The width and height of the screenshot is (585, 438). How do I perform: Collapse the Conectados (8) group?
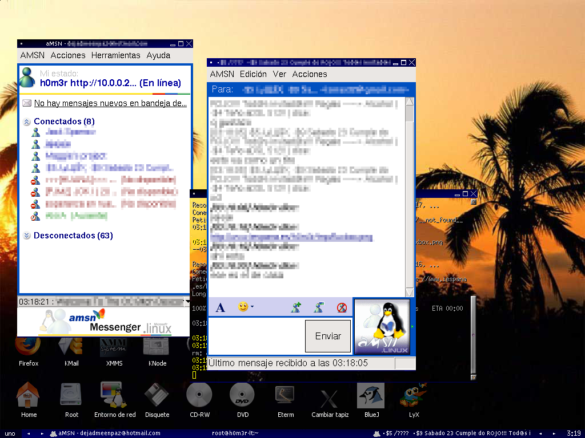26,122
